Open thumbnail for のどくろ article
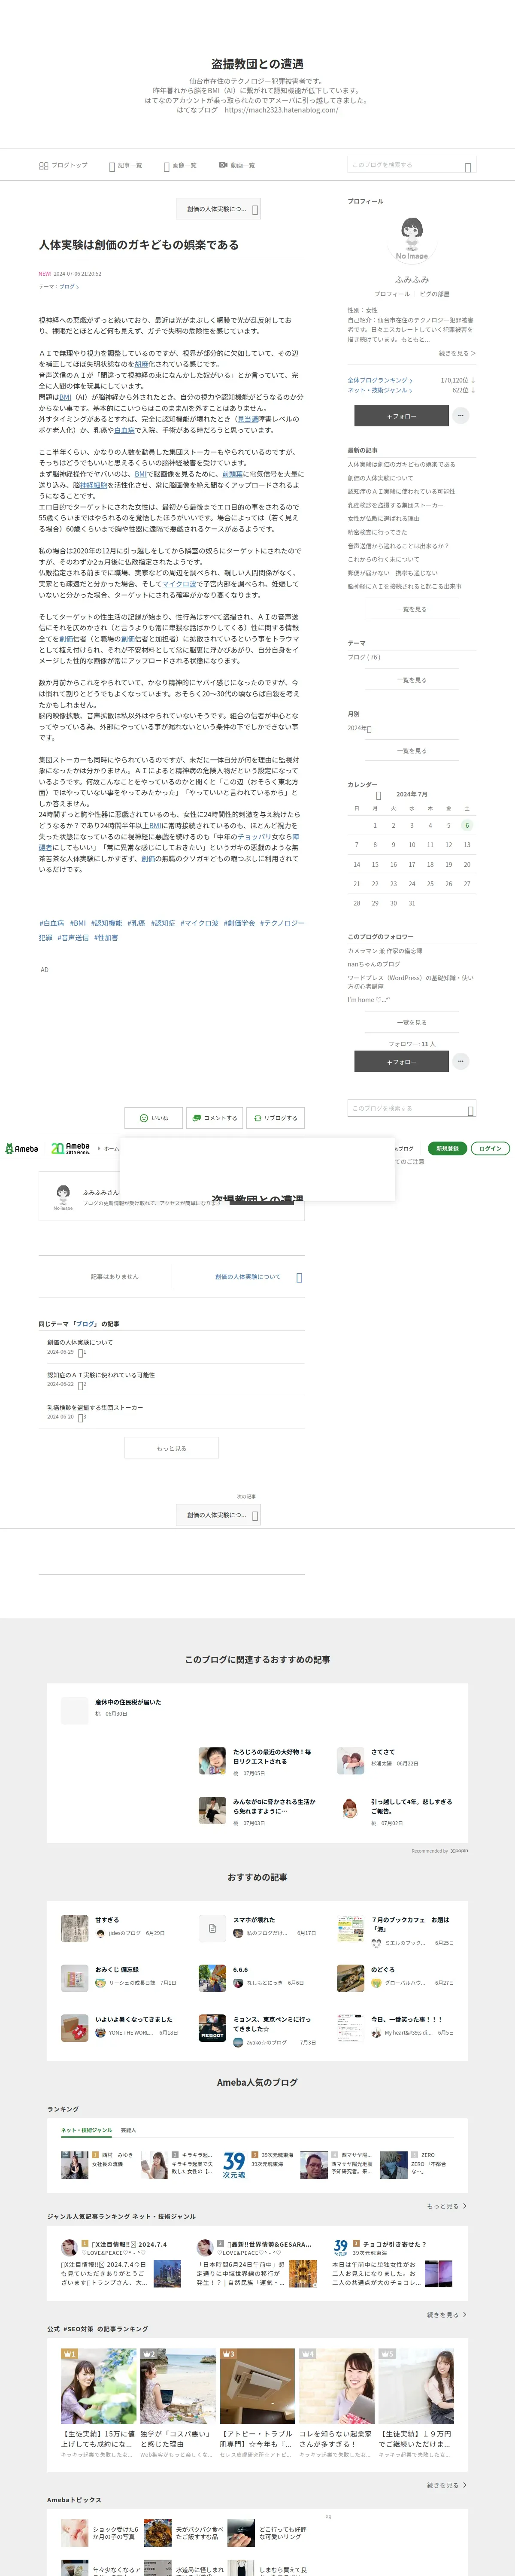515x2576 pixels. (350, 1977)
